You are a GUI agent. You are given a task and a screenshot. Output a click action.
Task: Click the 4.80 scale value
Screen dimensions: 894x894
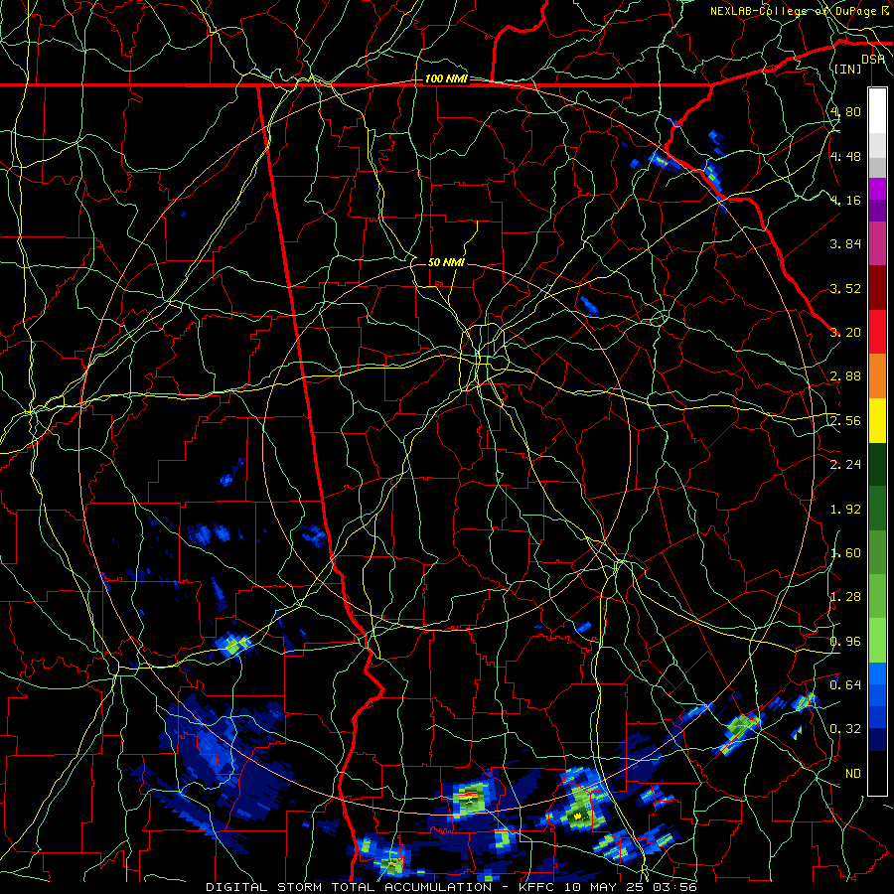click(x=845, y=111)
